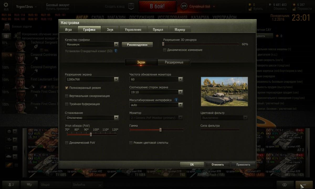Click the combat missions icon
315x189 pixels.
click(7, 26)
